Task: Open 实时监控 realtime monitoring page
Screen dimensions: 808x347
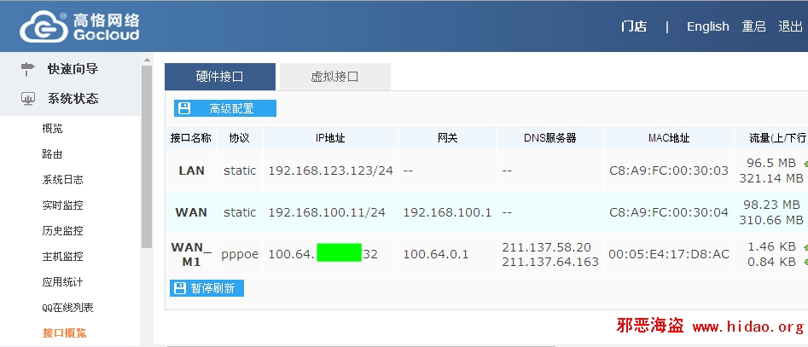Action: [62, 205]
